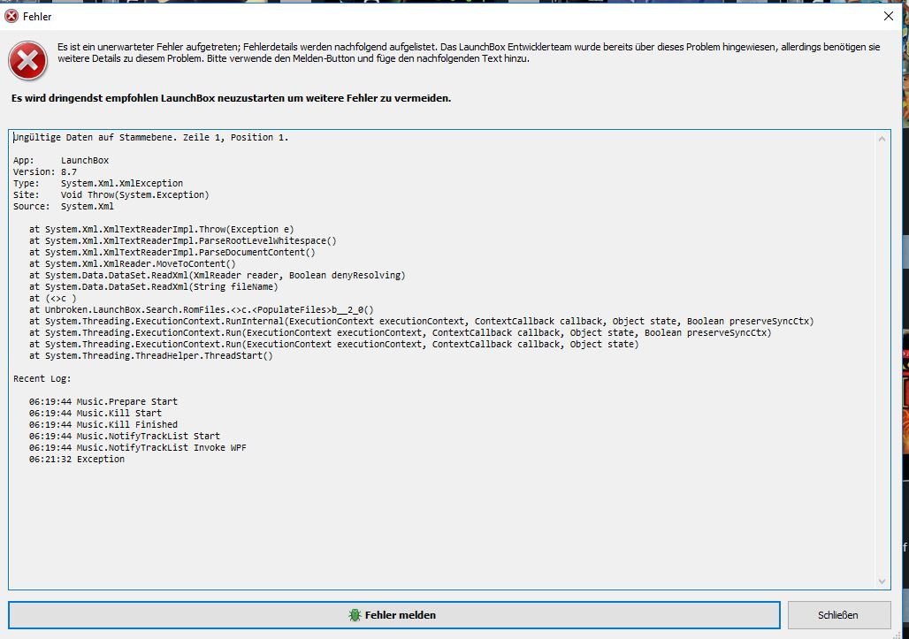Click the bold LaunchBox restart recommendation text
This screenshot has height=639, width=909.
pyautogui.click(x=232, y=98)
